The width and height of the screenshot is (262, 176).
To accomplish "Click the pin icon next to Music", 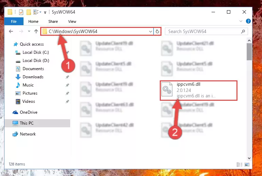I will click(x=67, y=85).
